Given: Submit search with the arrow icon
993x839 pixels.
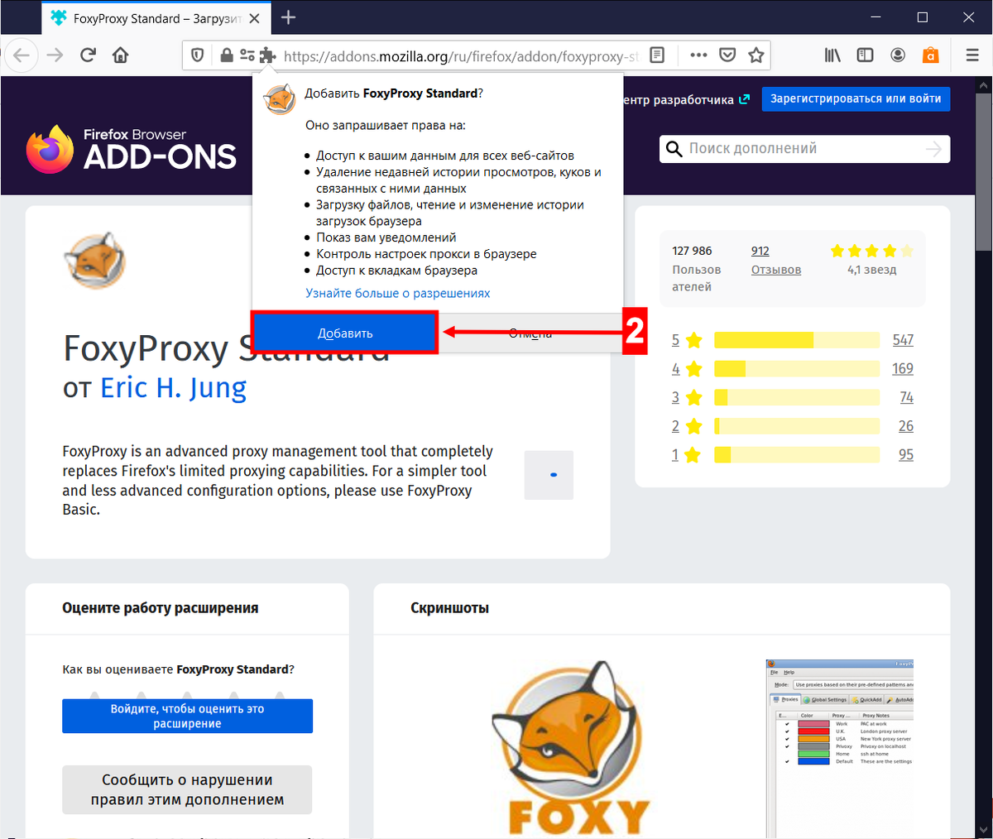Looking at the screenshot, I should click(x=933, y=149).
